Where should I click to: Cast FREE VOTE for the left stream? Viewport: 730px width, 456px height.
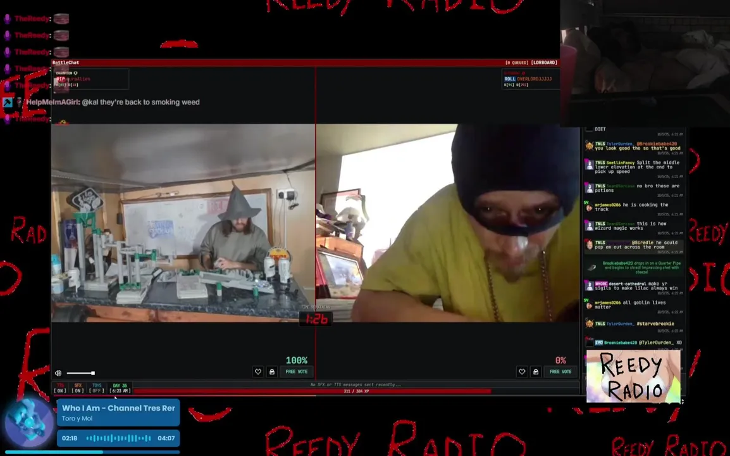coord(297,372)
